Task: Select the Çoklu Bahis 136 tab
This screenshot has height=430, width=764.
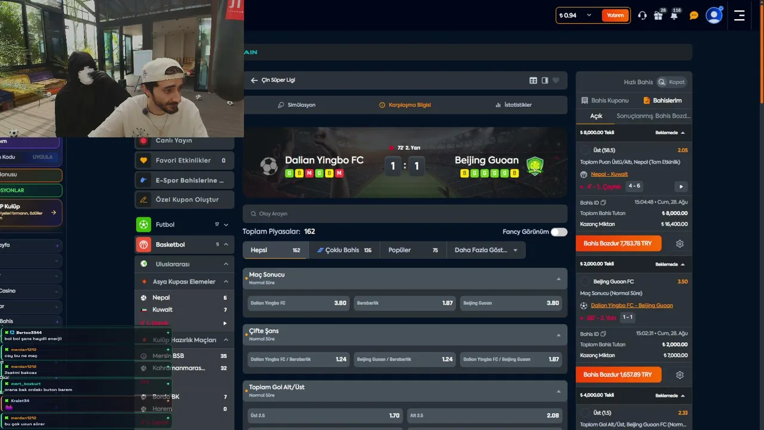Action: (344, 250)
